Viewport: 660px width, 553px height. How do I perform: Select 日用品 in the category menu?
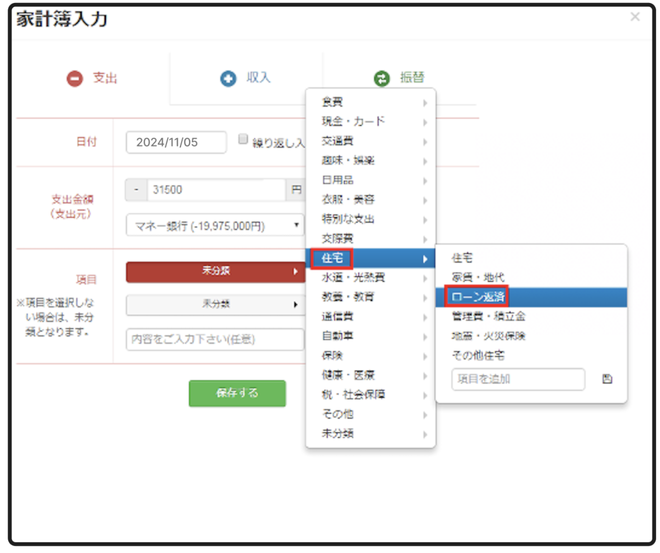tap(371, 180)
